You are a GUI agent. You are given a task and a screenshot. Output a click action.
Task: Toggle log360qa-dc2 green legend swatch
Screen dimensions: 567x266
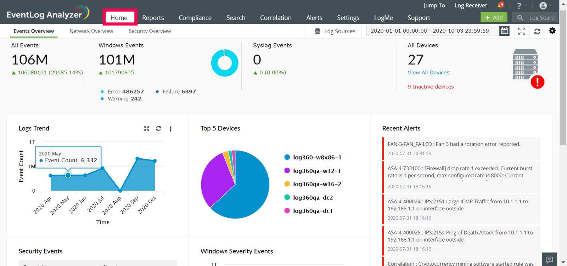click(x=287, y=197)
